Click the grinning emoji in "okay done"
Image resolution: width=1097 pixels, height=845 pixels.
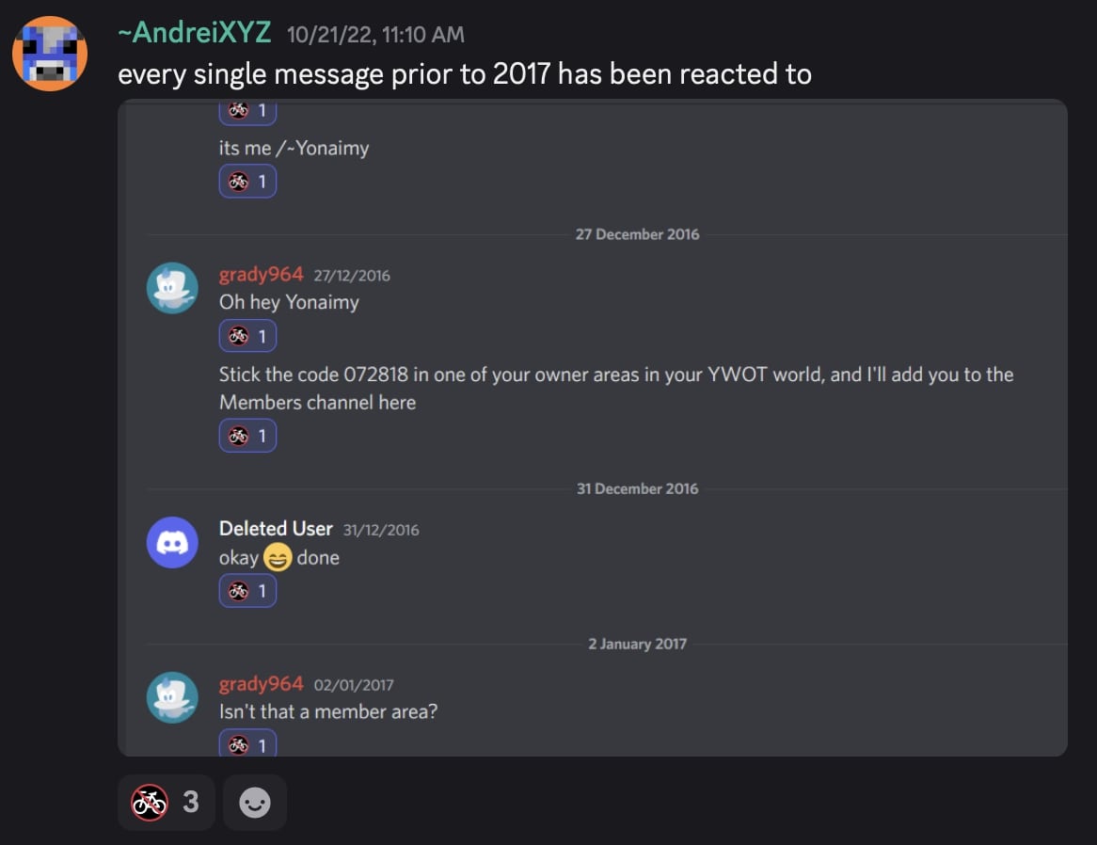pyautogui.click(x=278, y=559)
